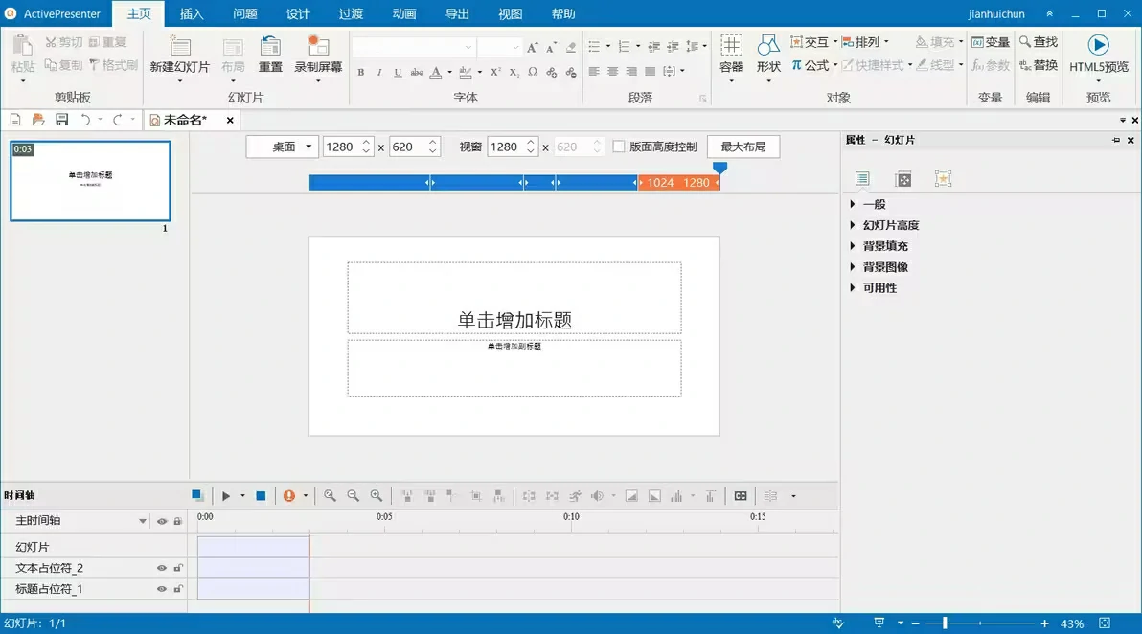Click the zoom slider in status bar
The image size is (1142, 634).
945,623
